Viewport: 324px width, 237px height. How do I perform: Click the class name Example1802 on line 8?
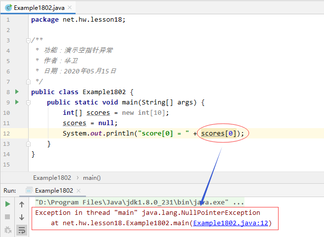104,92
